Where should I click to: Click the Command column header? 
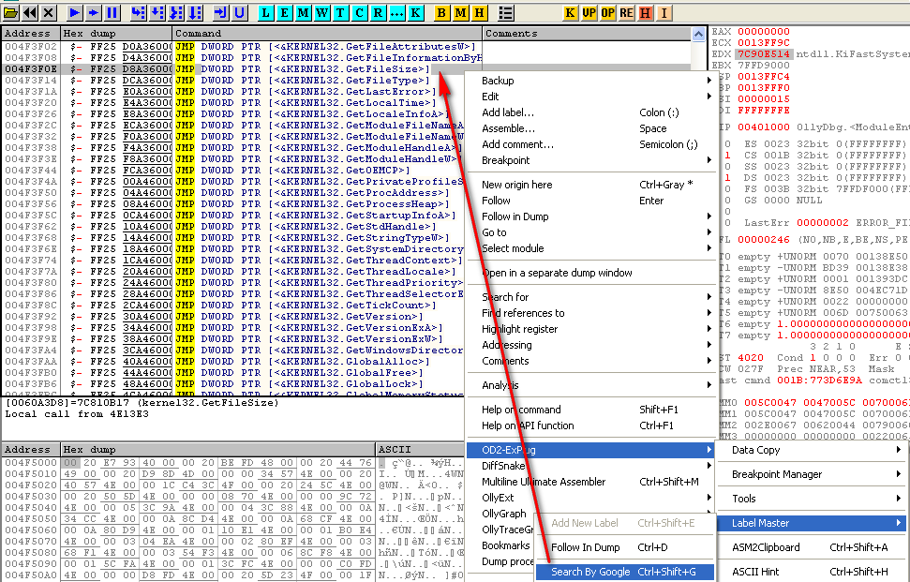[x=327, y=34]
